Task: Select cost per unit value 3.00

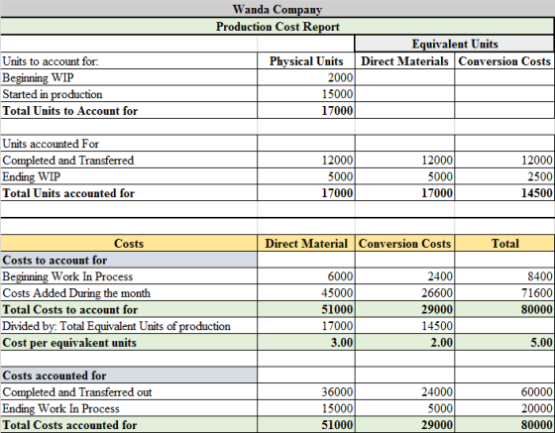Action: [x=342, y=343]
